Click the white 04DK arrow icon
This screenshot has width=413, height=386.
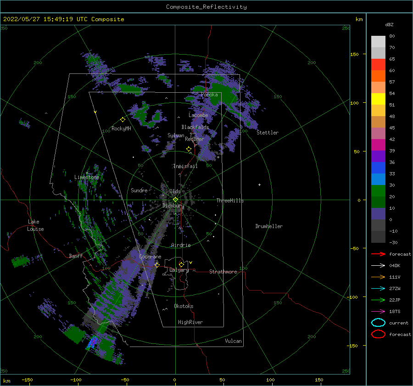(378, 265)
